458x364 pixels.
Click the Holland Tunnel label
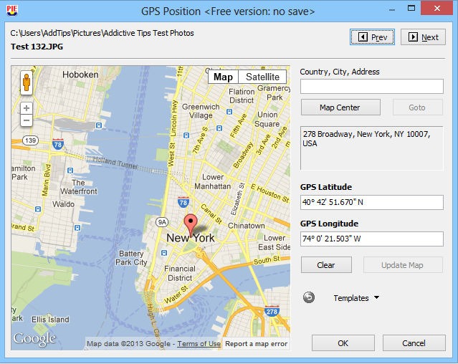tap(115, 163)
